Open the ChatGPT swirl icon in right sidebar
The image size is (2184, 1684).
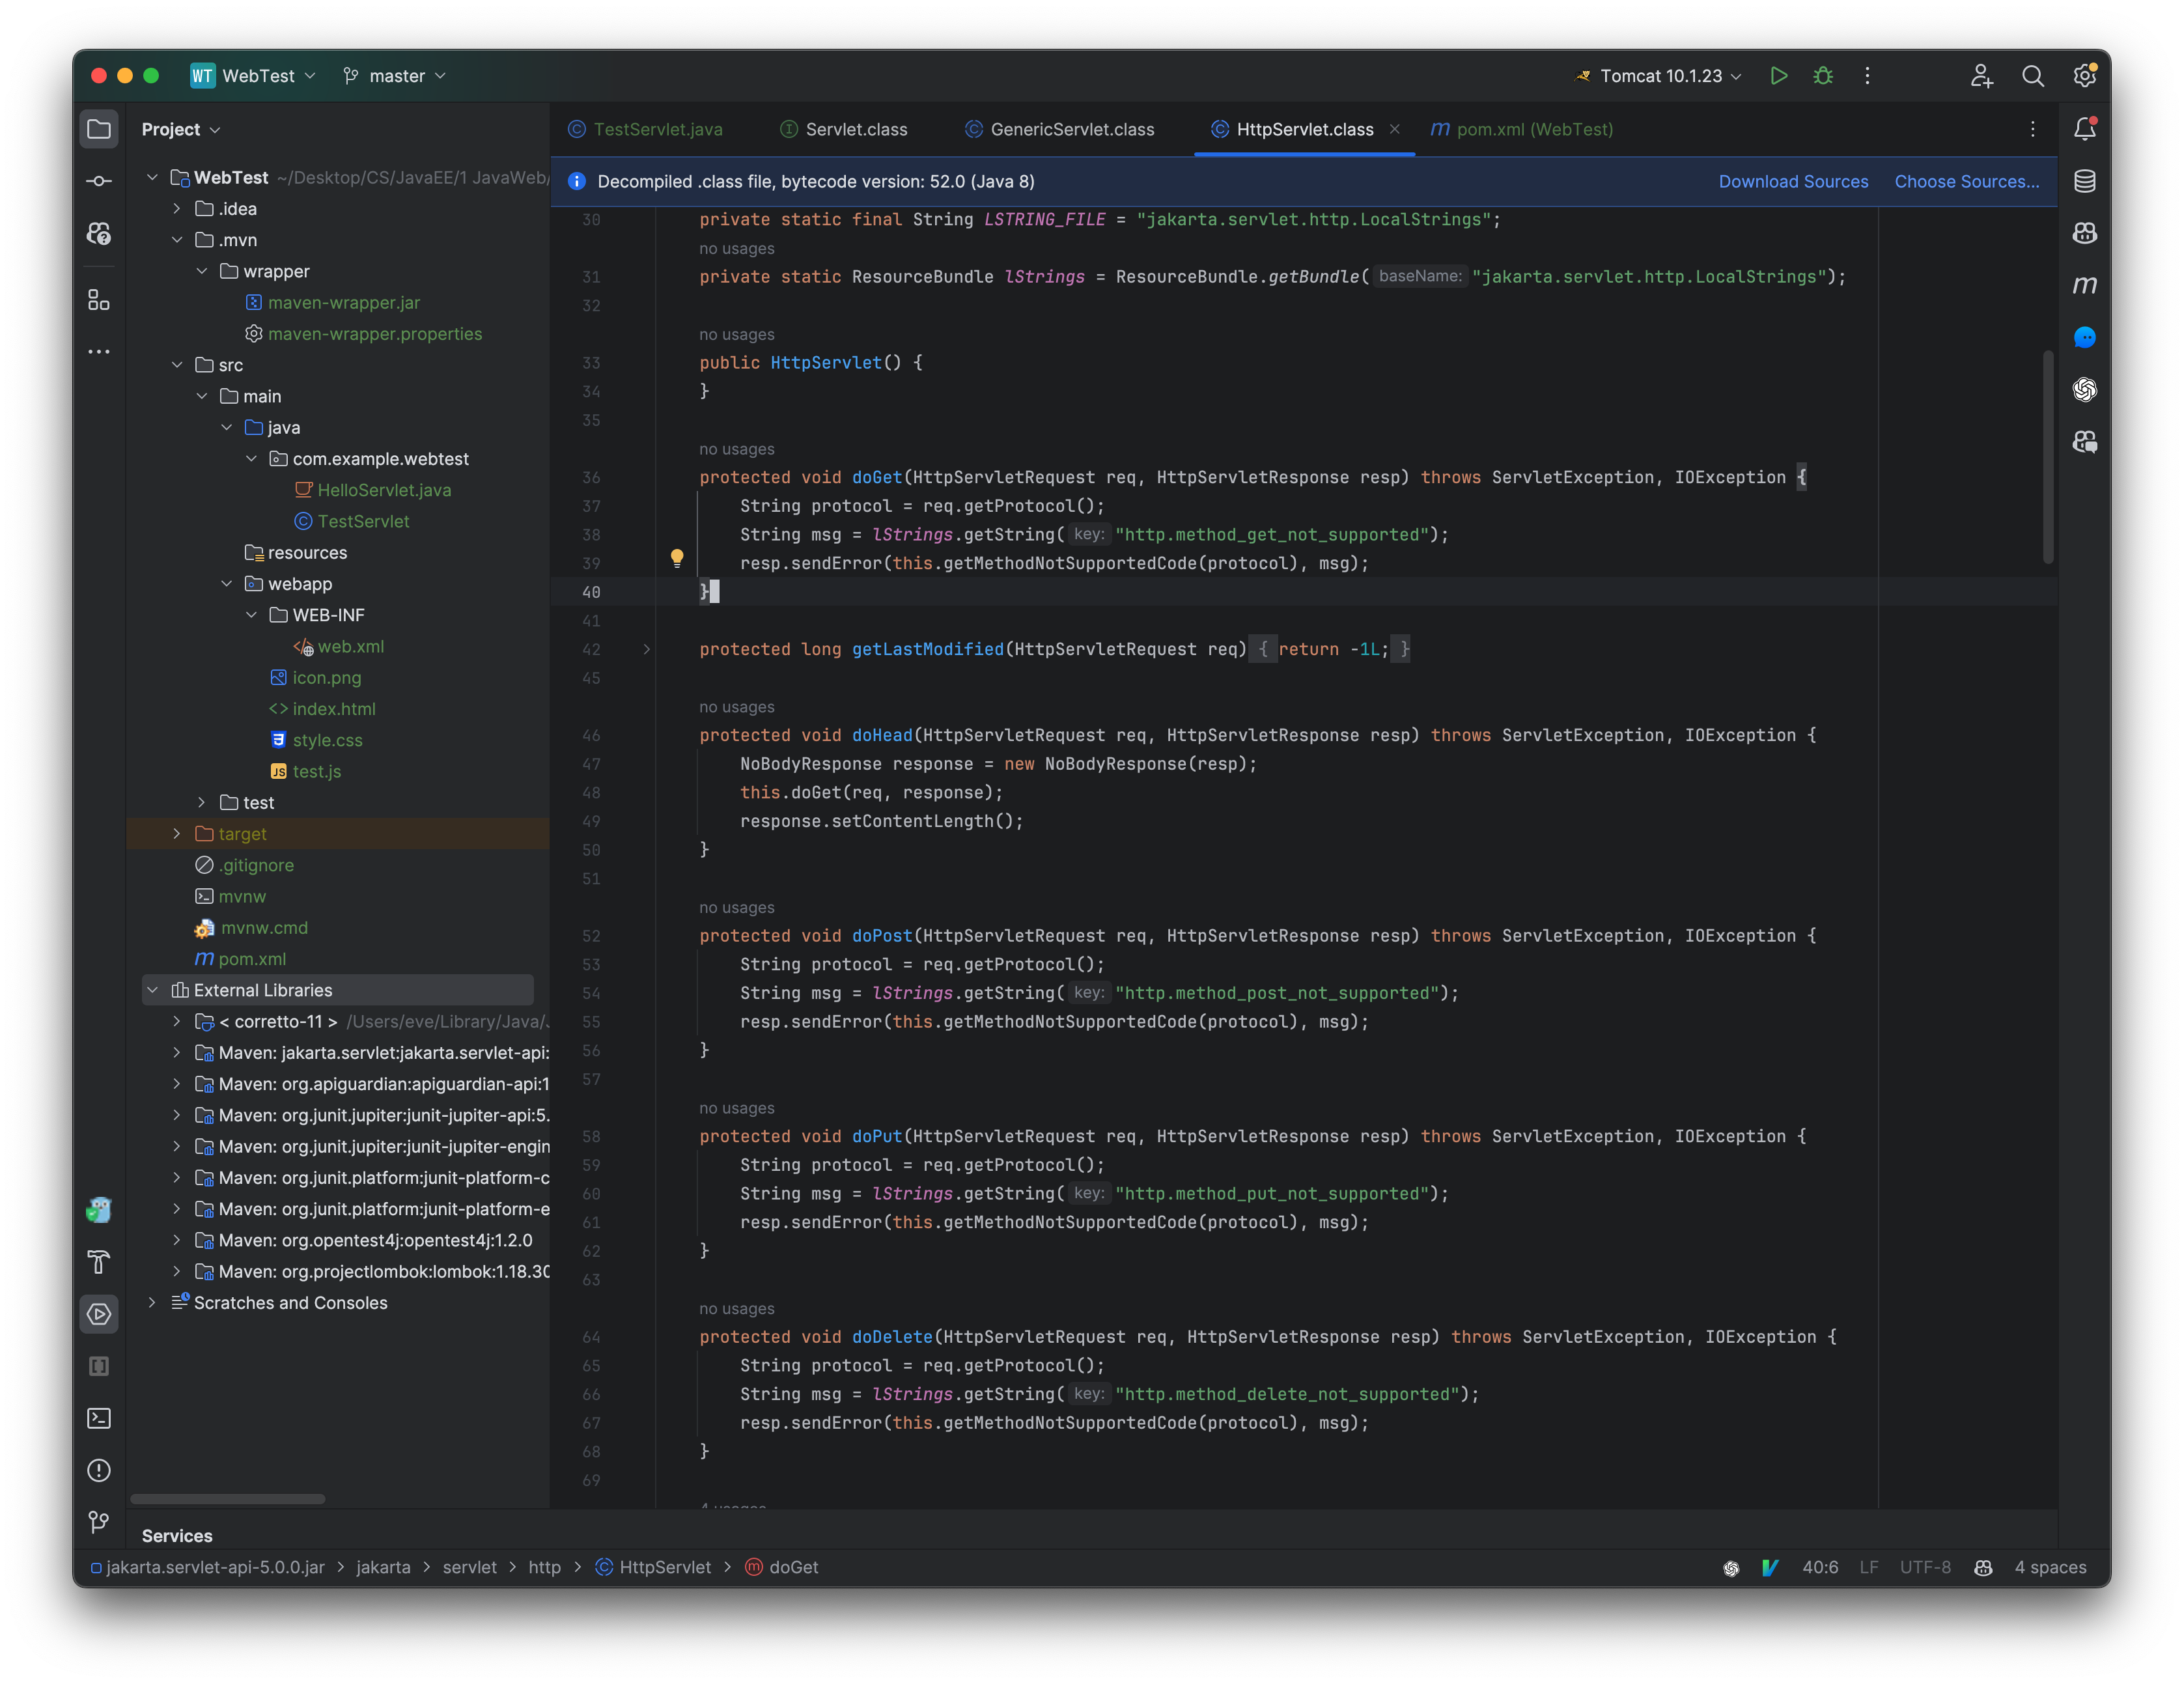(x=2085, y=389)
